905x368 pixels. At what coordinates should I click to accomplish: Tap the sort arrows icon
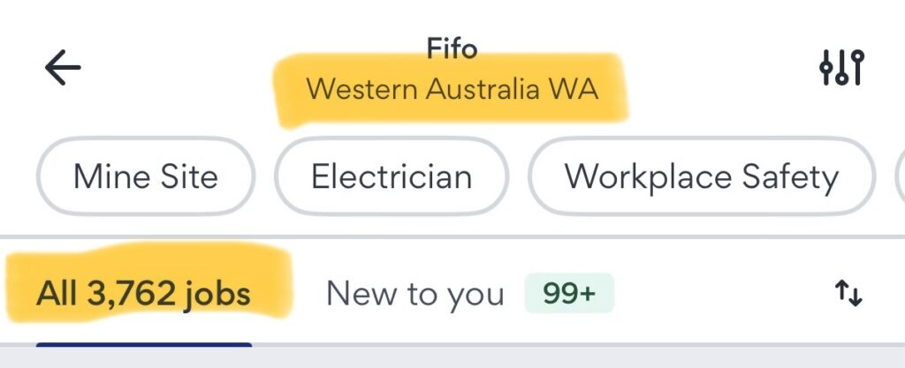[x=848, y=294]
